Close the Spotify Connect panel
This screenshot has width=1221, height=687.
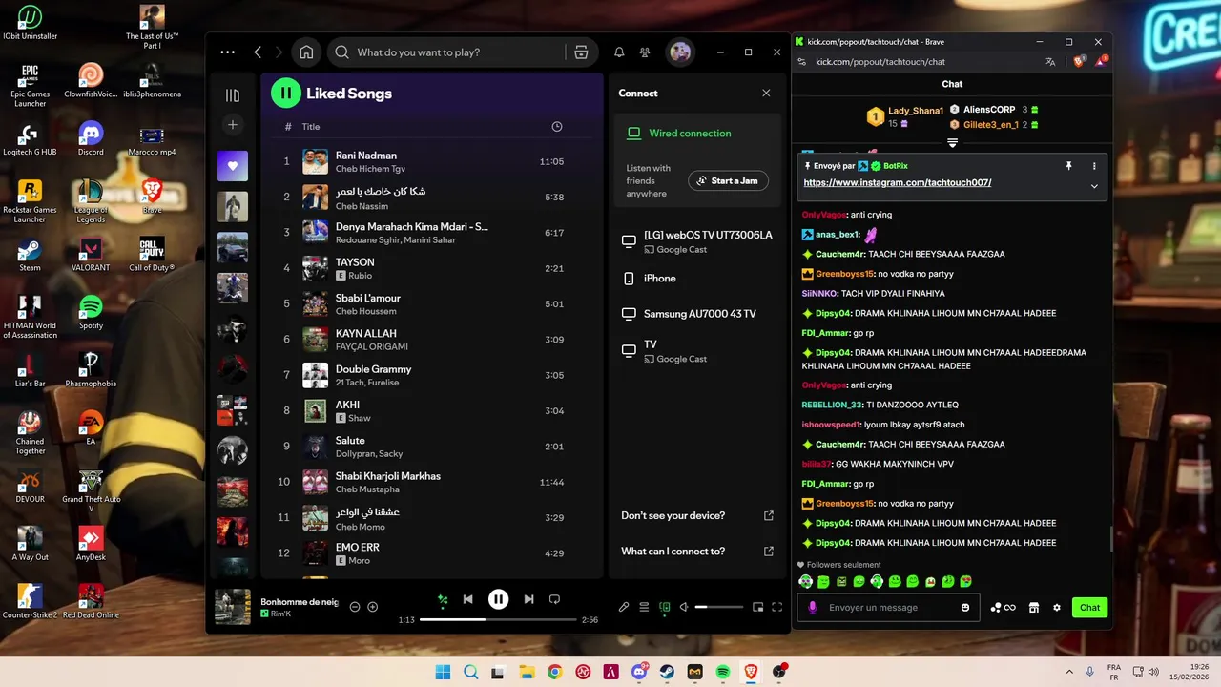[766, 93]
